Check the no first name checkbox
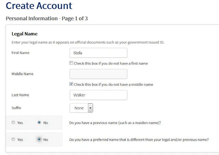This screenshot has width=219, height=155. coord(71,63)
